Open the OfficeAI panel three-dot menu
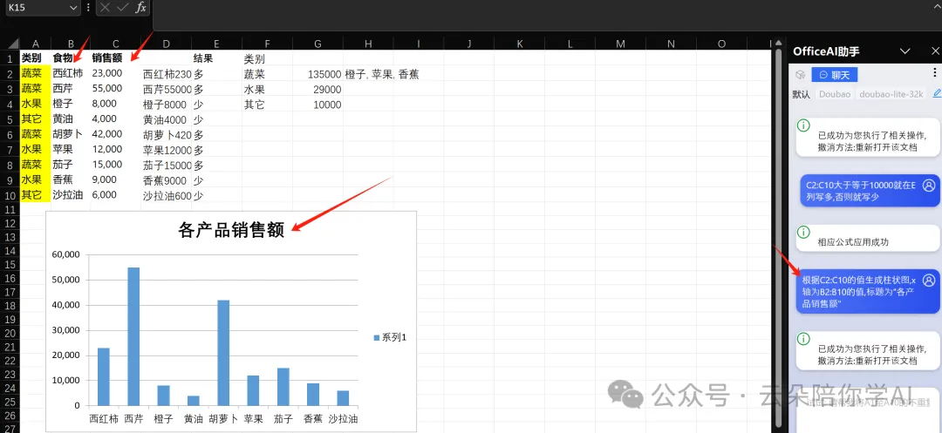The image size is (942, 433). pyautogui.click(x=934, y=72)
